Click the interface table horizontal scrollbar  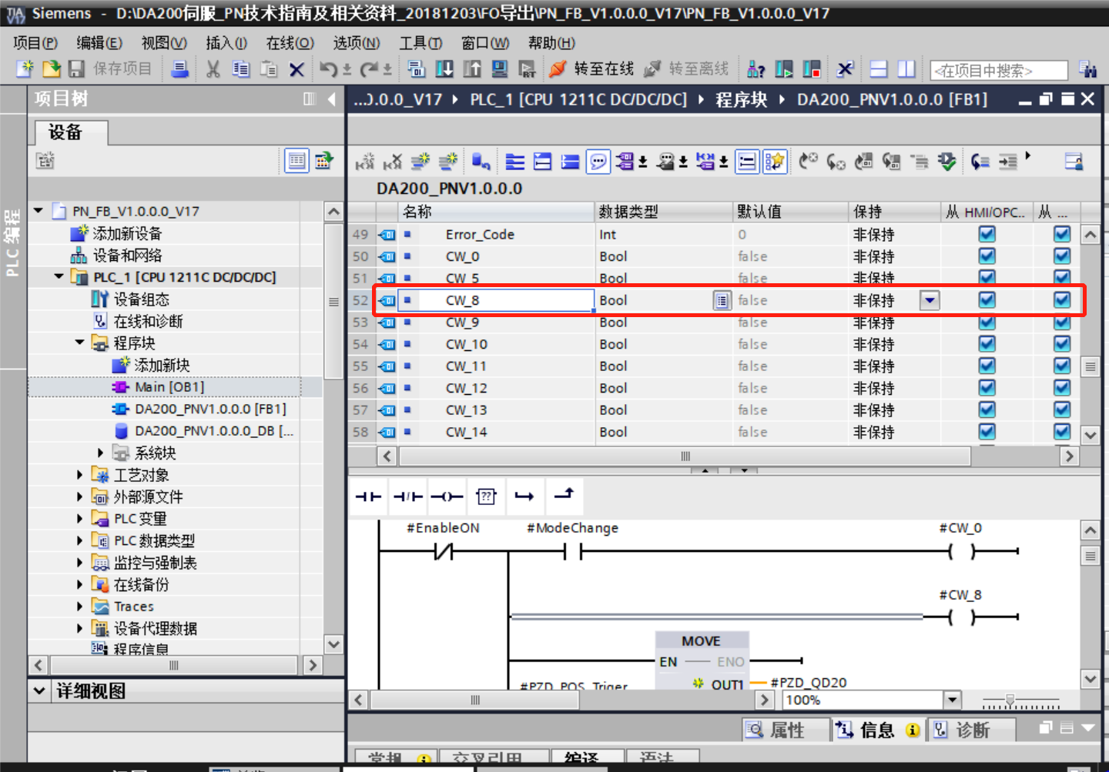coord(685,456)
